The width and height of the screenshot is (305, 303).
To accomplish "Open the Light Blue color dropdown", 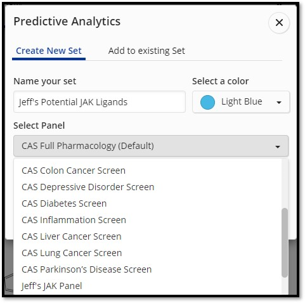I will coord(241,102).
